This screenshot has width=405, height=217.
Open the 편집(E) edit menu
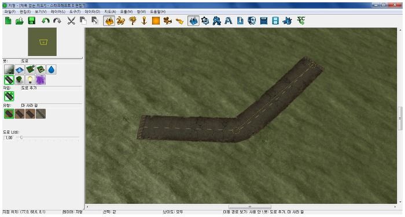click(25, 12)
